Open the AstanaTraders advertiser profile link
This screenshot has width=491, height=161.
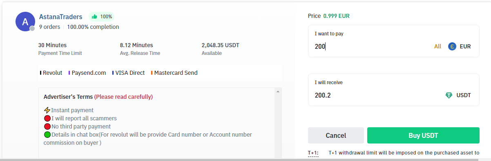click(x=61, y=17)
